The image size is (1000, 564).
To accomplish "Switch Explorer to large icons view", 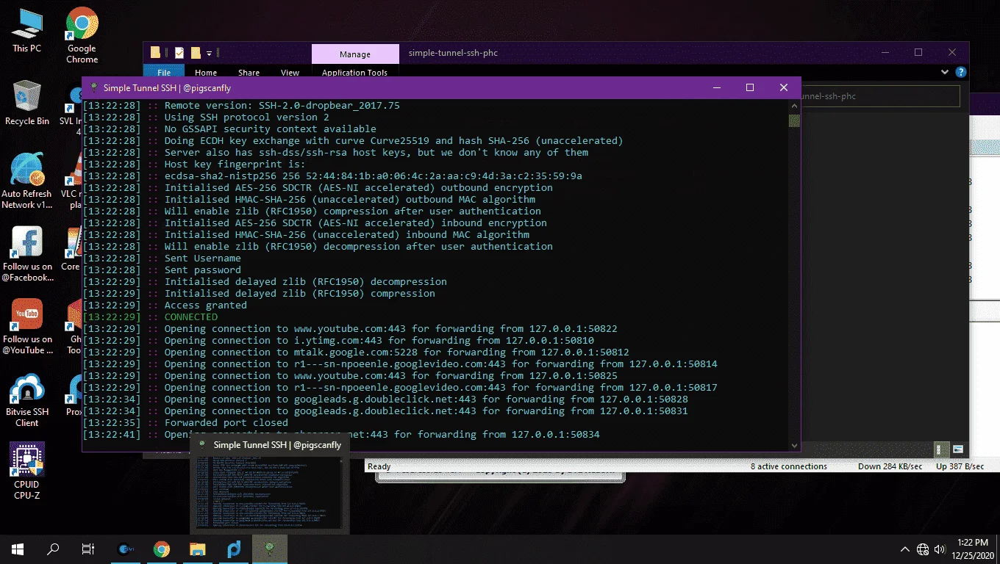I will point(958,449).
